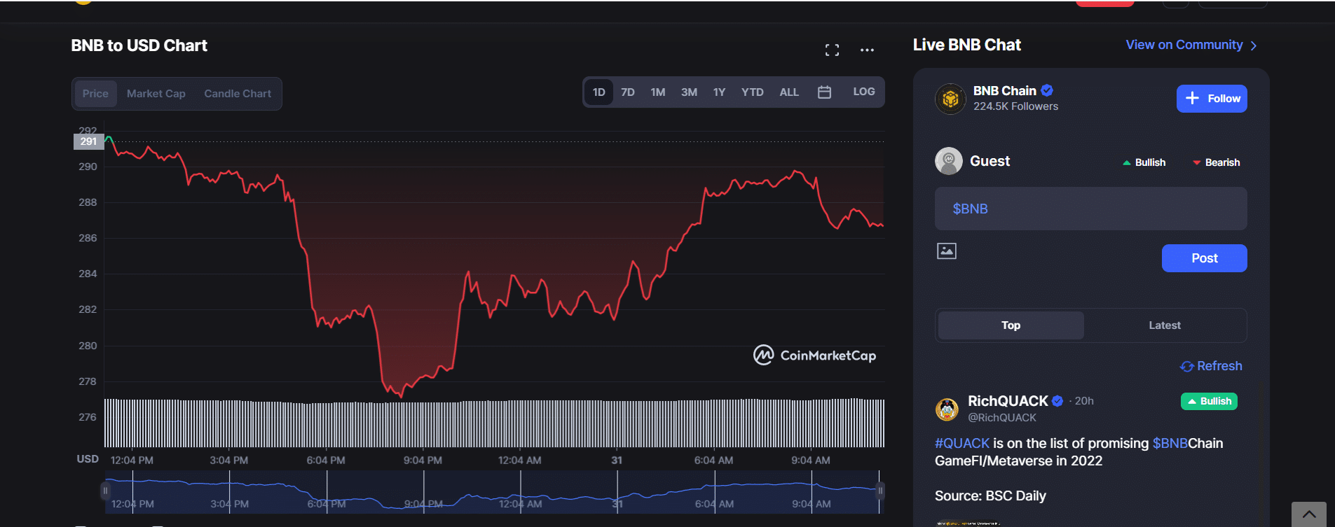Click the mini navigator chart at 9:04 PM
The height and width of the screenshot is (527, 1335).
point(423,492)
